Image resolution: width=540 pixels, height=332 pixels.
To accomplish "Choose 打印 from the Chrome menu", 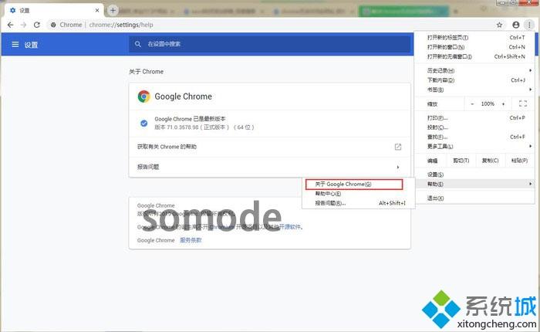I will [x=475, y=118].
